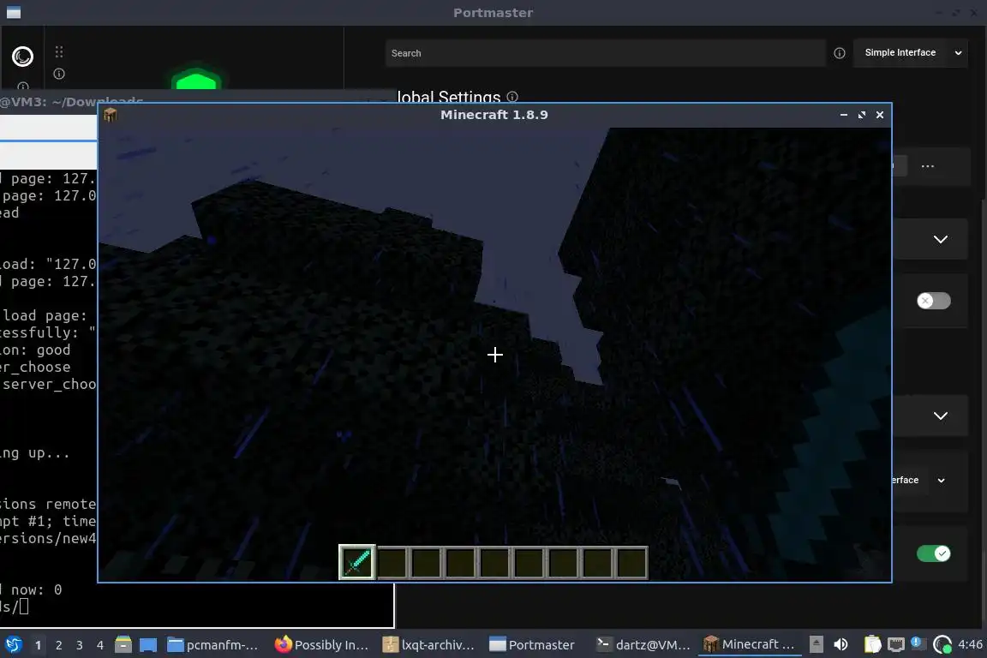Click the Global Settings heading text
Screen dimensions: 987x658
448,98
